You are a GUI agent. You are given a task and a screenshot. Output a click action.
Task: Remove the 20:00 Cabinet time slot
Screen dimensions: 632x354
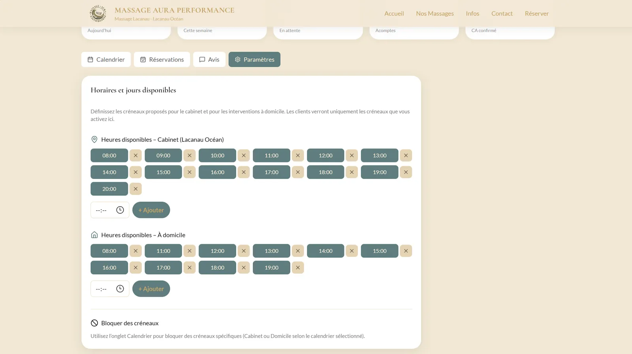pos(135,189)
